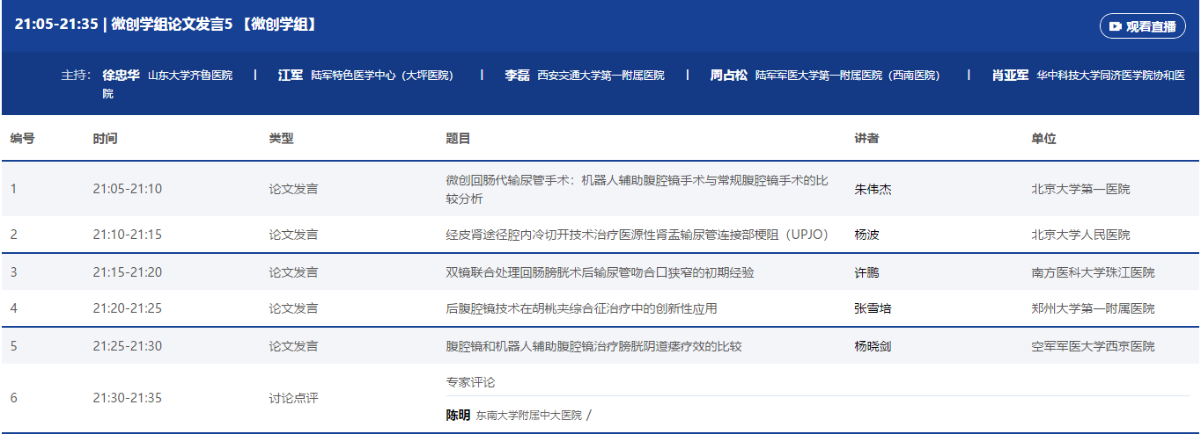Open paper on 经皮肾途径腔内冷切开技术 UPJO

637,235
